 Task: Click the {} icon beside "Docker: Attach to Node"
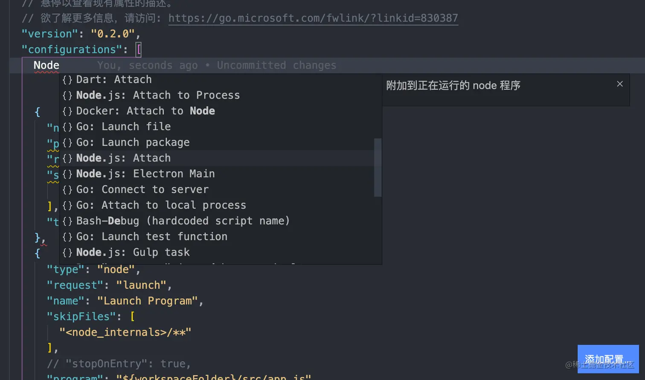(67, 110)
